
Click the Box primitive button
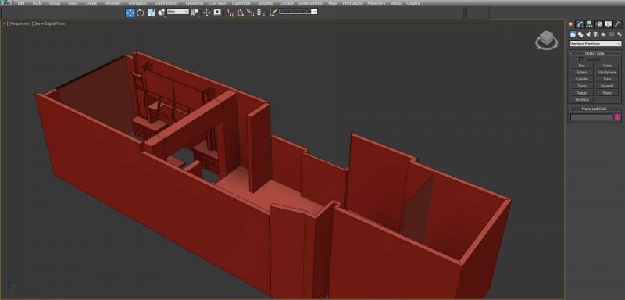pyautogui.click(x=582, y=66)
